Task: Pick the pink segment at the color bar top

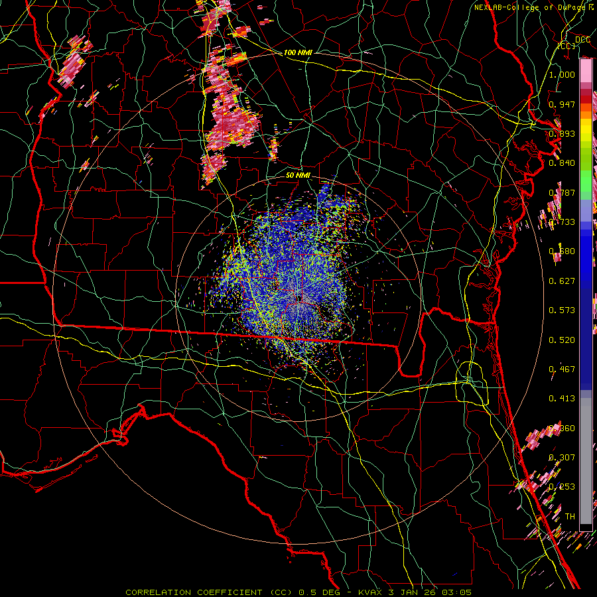Action: [586, 71]
